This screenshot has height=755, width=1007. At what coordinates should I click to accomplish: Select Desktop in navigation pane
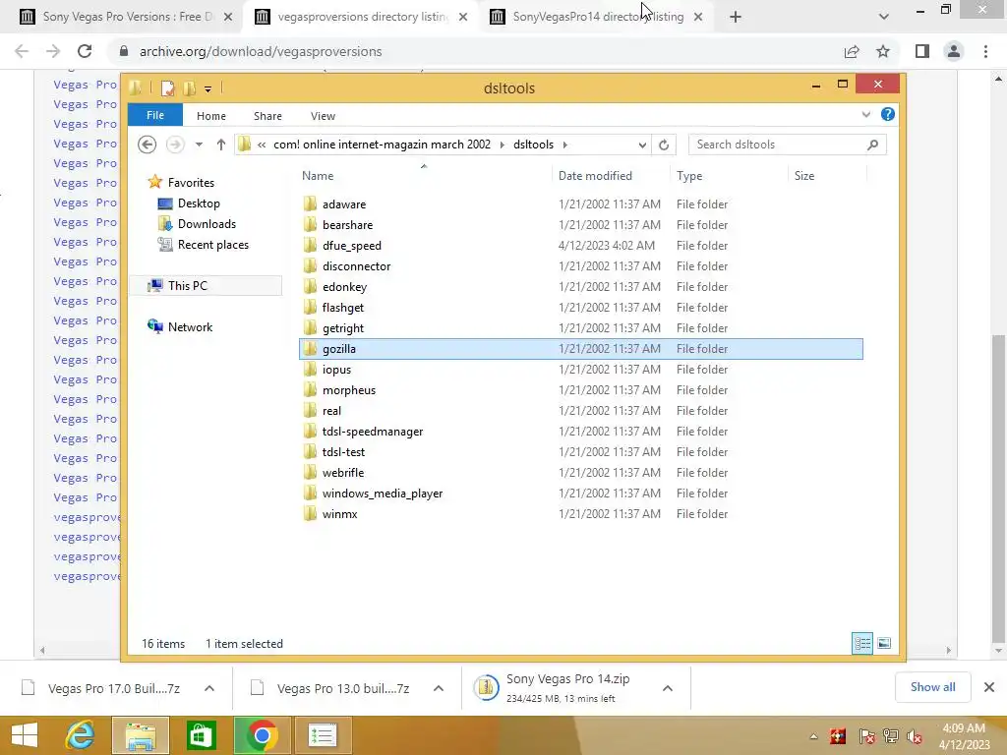click(x=199, y=203)
